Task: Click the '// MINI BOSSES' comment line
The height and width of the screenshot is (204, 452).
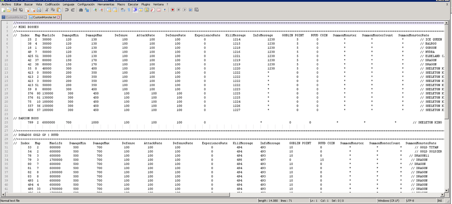Action: click(26, 27)
